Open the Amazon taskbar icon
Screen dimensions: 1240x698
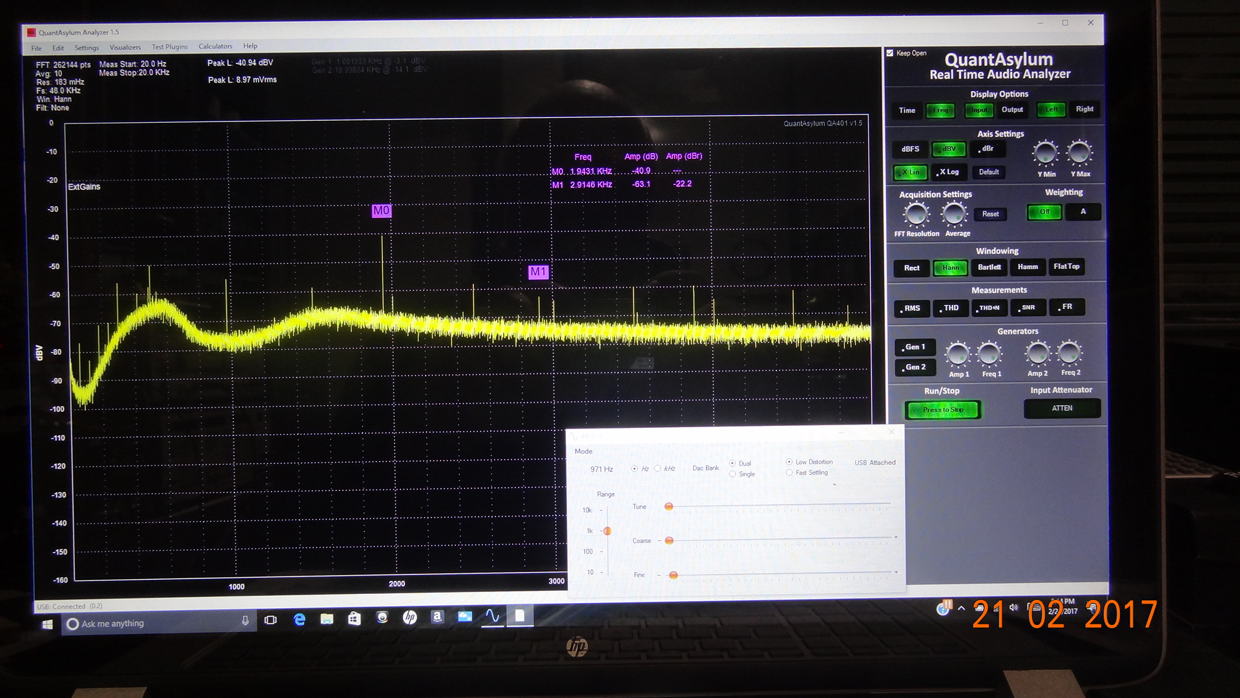[x=437, y=617]
